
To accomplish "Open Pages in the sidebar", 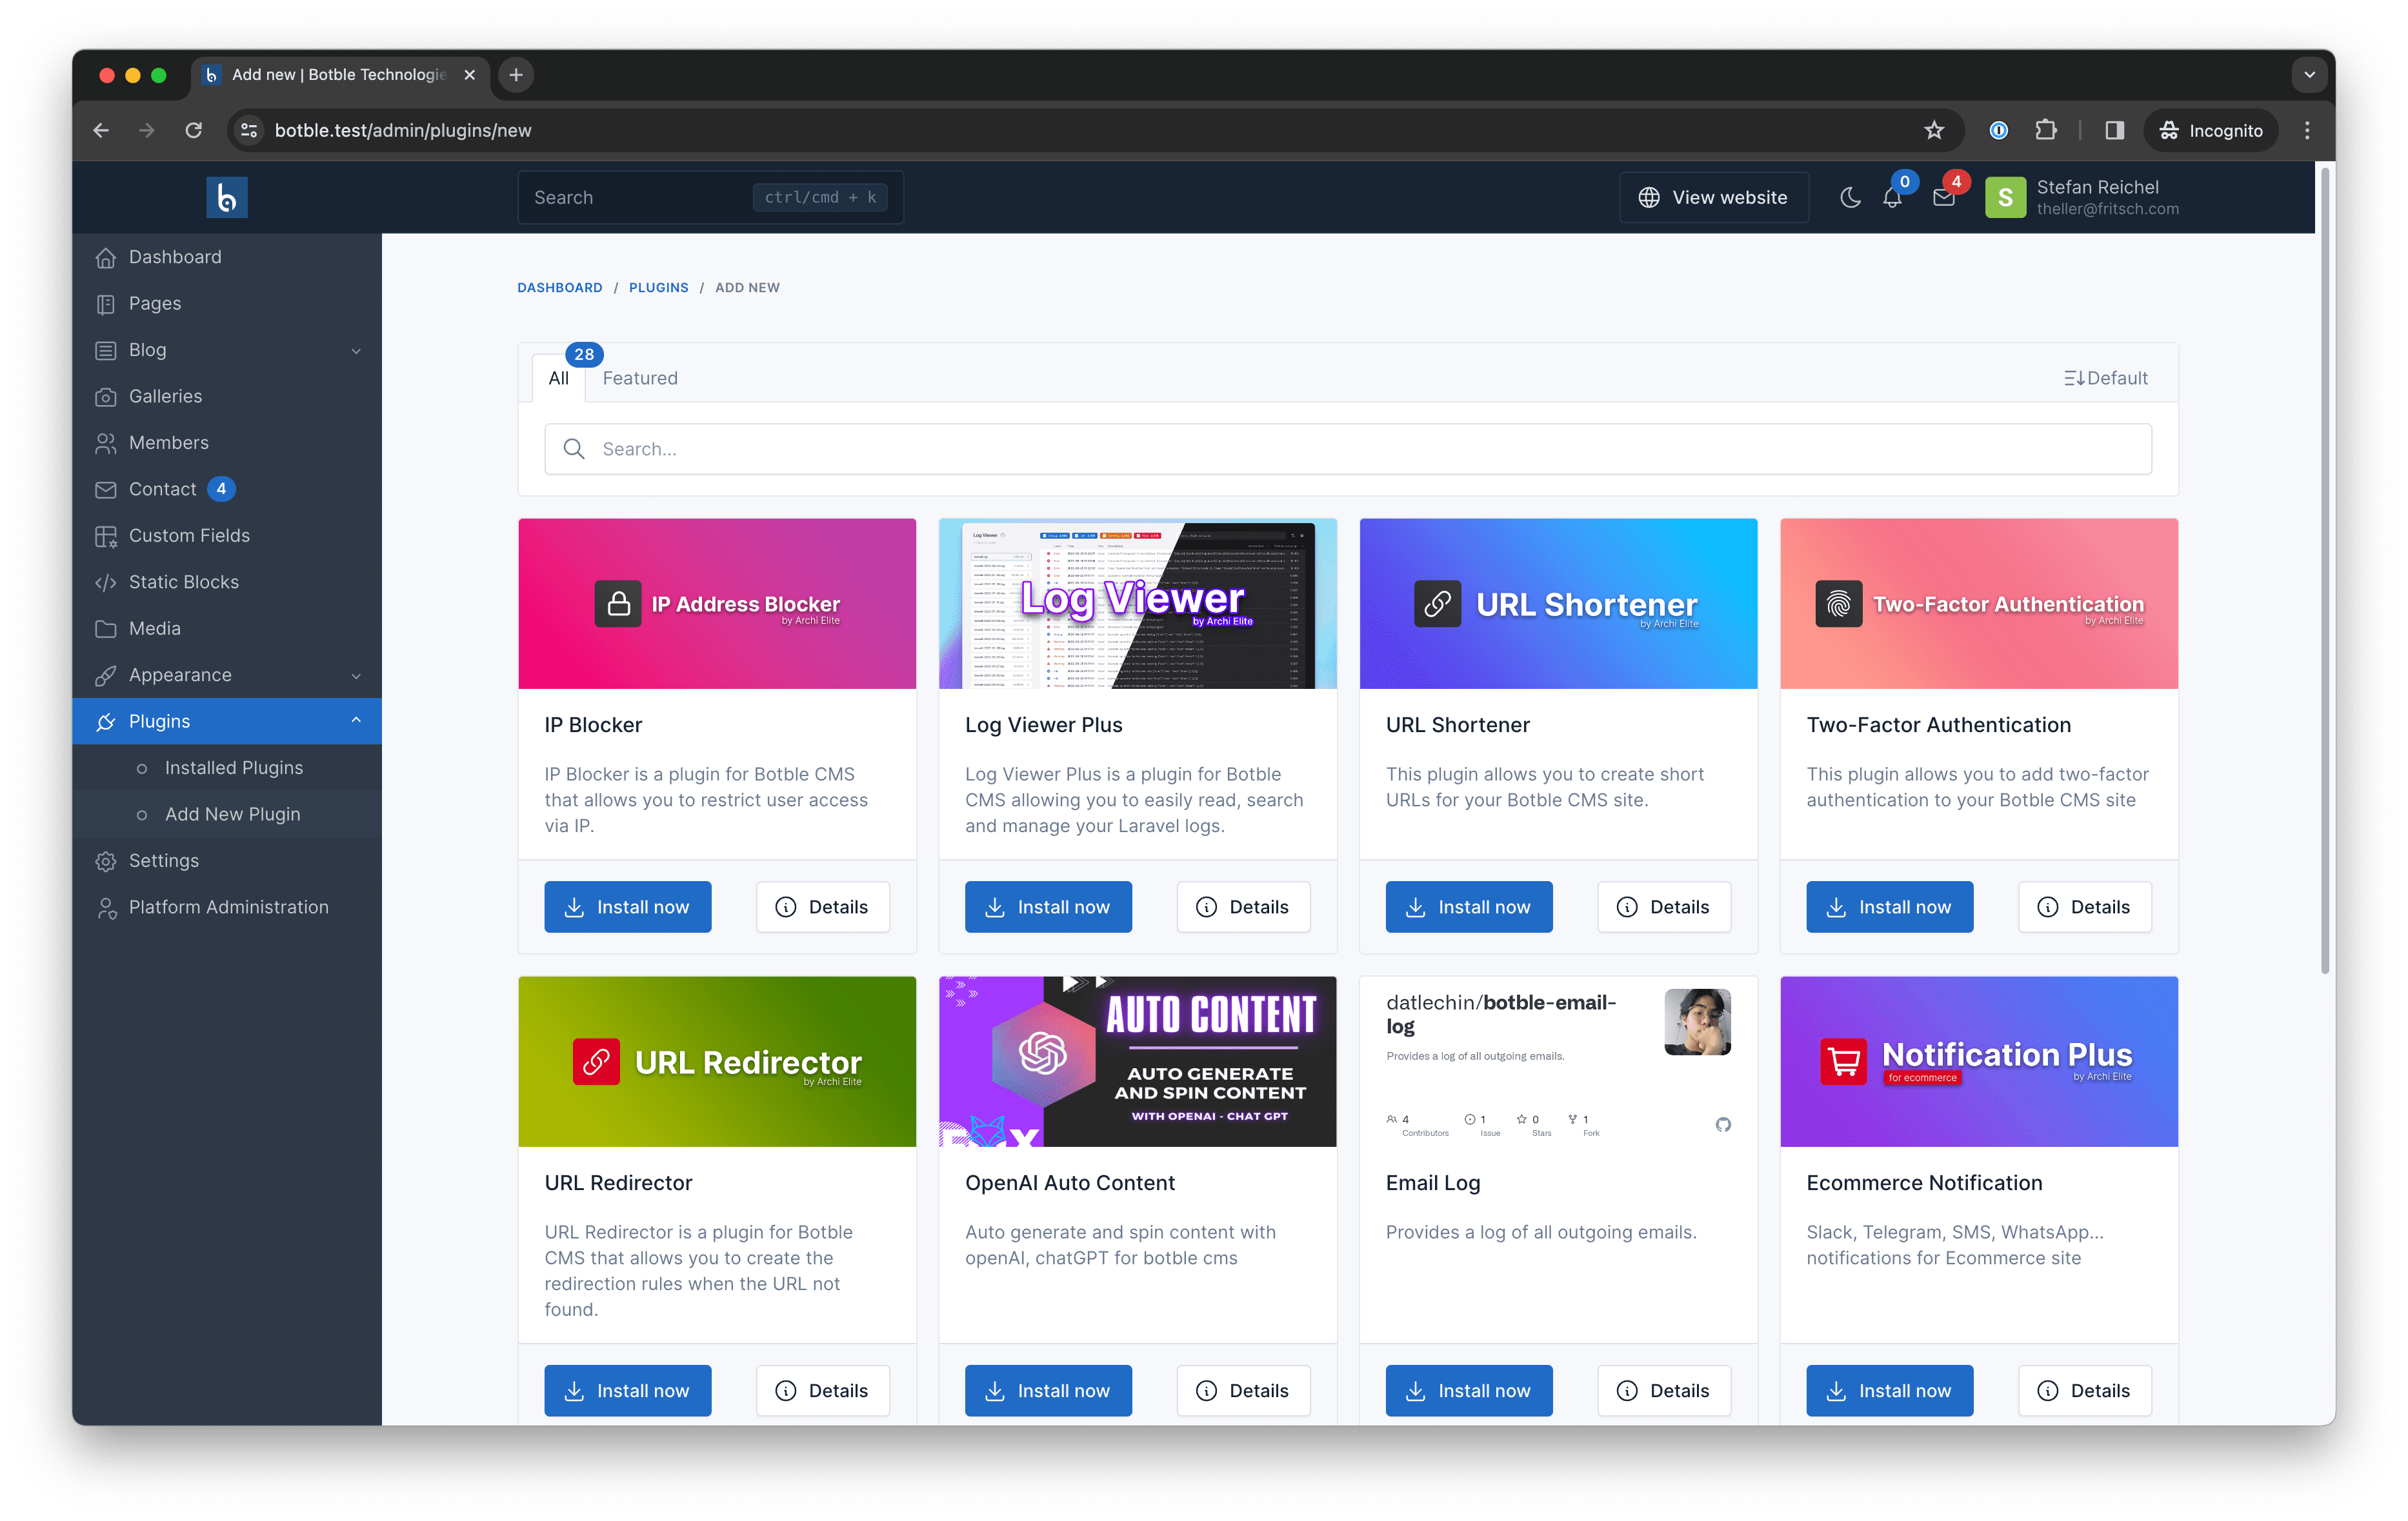I will click(x=227, y=303).
